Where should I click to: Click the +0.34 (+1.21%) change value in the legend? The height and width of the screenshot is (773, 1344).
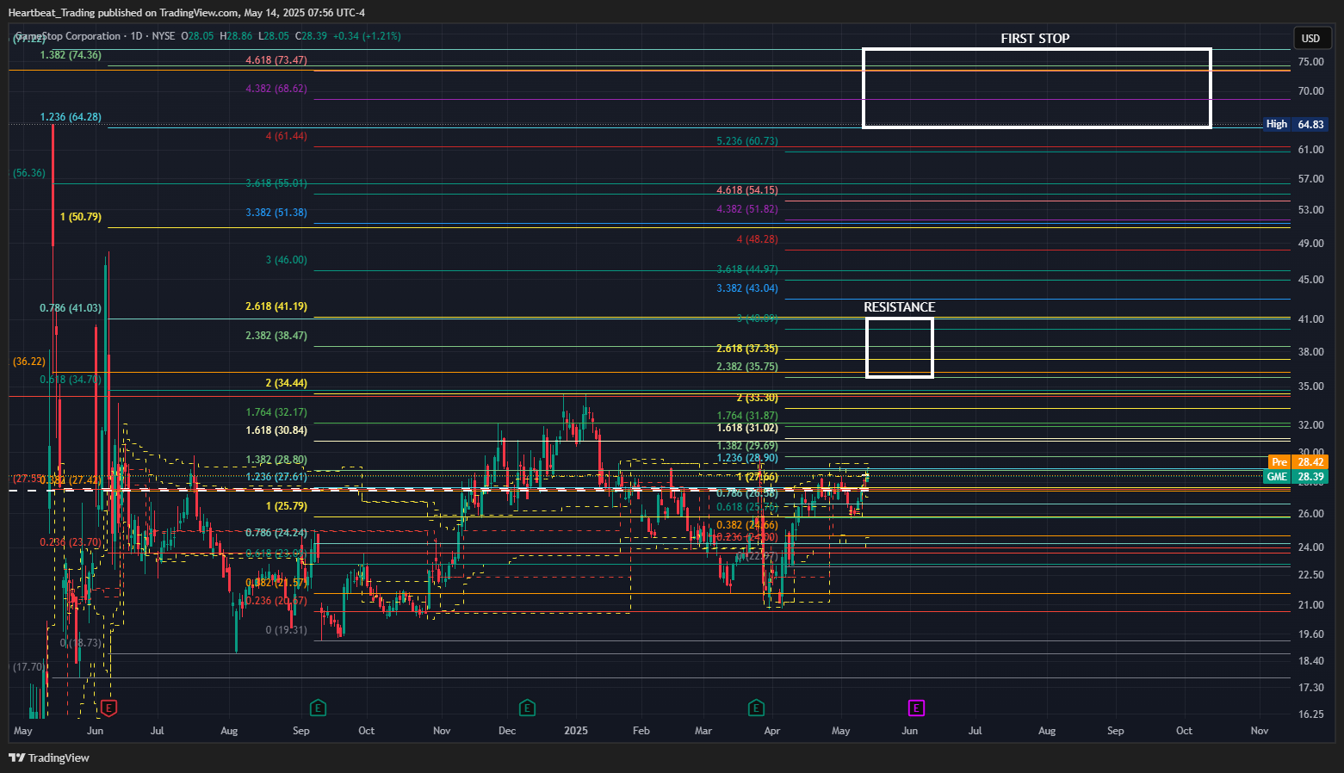[367, 36]
